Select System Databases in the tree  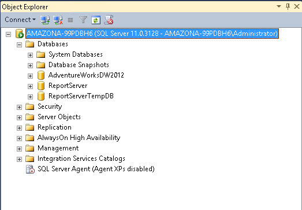pos(76,54)
